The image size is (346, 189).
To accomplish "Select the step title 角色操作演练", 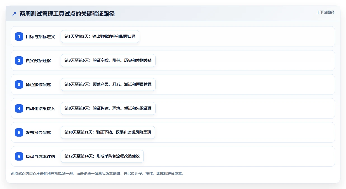I will click(x=38, y=84).
